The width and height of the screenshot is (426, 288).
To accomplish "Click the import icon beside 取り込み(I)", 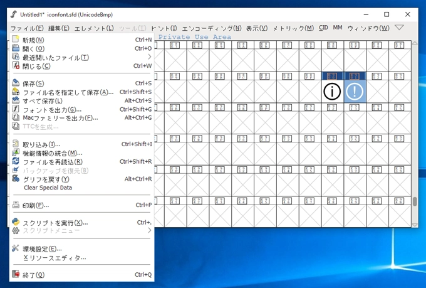I will tap(16, 144).
